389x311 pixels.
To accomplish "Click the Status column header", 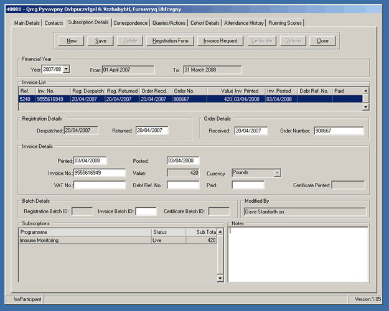I will (x=169, y=232).
